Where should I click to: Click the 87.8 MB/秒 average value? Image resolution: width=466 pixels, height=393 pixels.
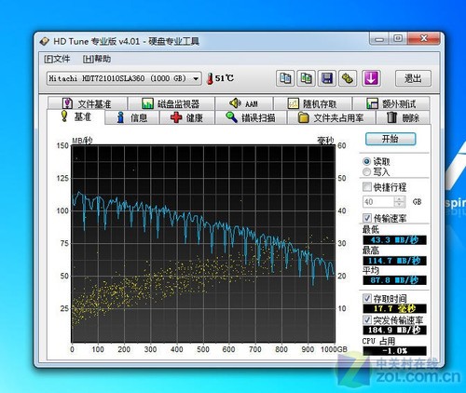[394, 280]
